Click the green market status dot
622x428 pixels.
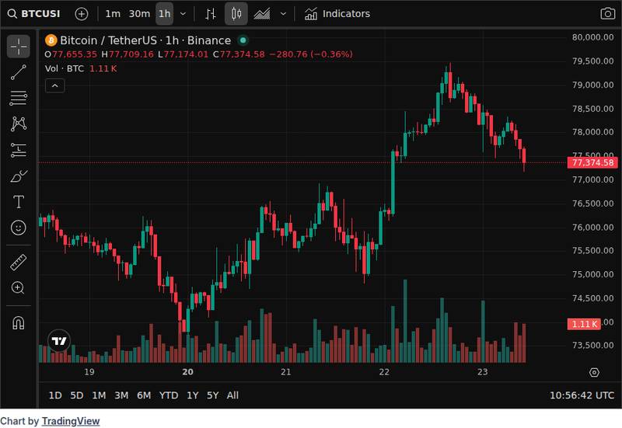[243, 40]
